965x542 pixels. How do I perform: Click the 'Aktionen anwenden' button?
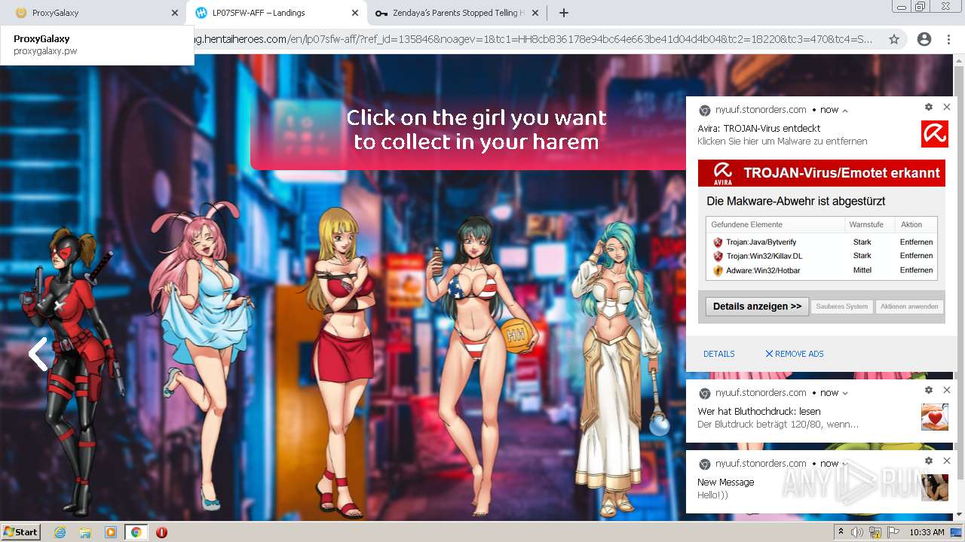[909, 306]
